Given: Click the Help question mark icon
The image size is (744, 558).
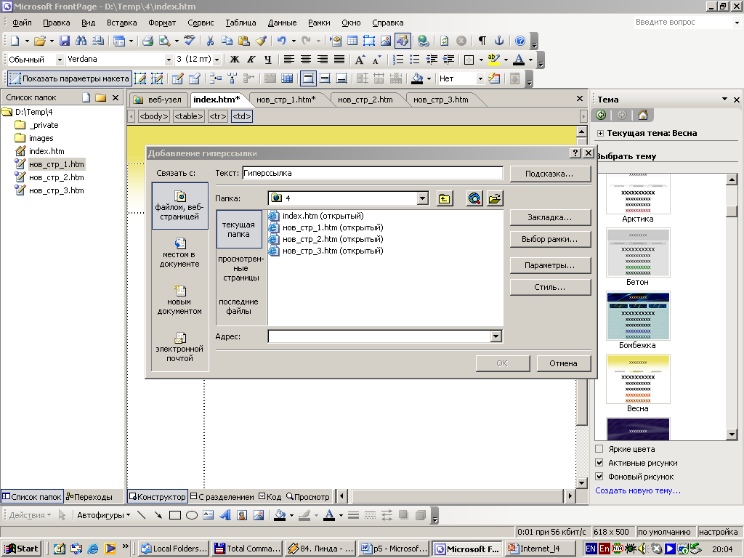Looking at the screenshot, I should click(520, 41).
